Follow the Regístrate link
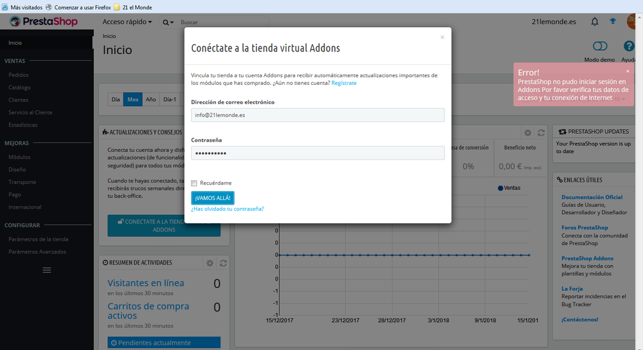The width and height of the screenshot is (643, 350). click(x=344, y=83)
